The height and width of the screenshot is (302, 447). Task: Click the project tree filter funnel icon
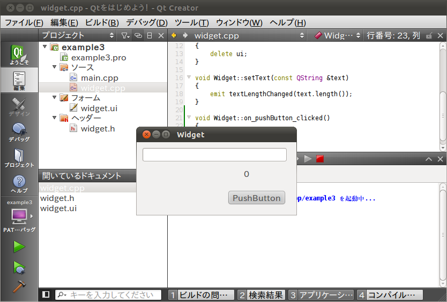pos(124,36)
